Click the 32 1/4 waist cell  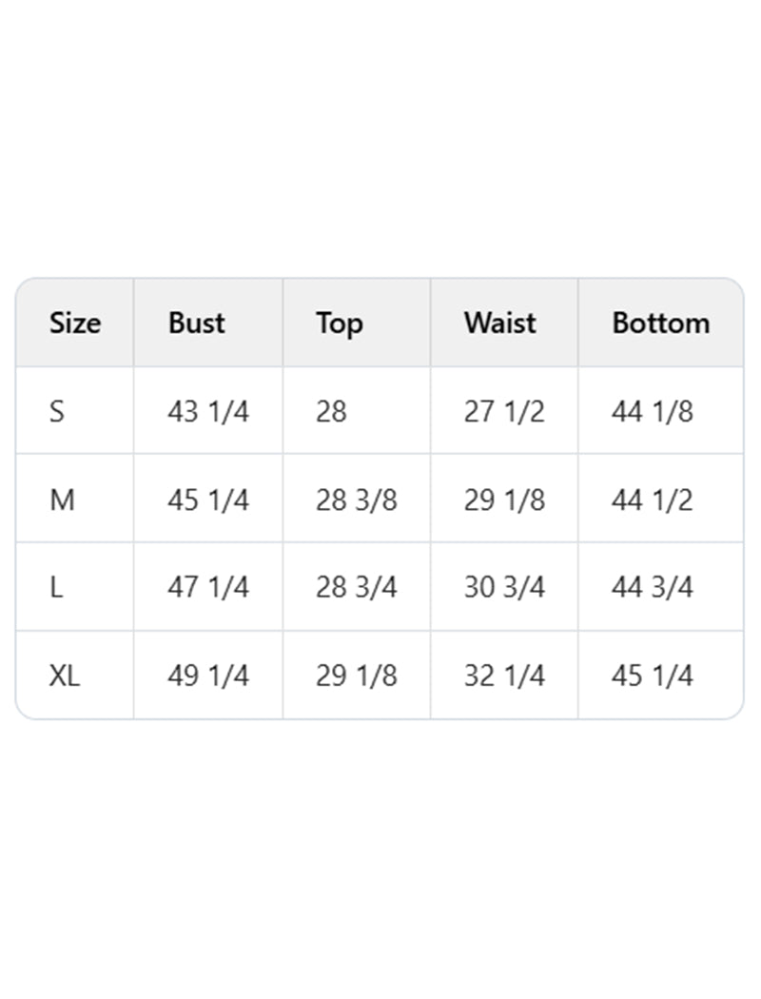(x=504, y=676)
